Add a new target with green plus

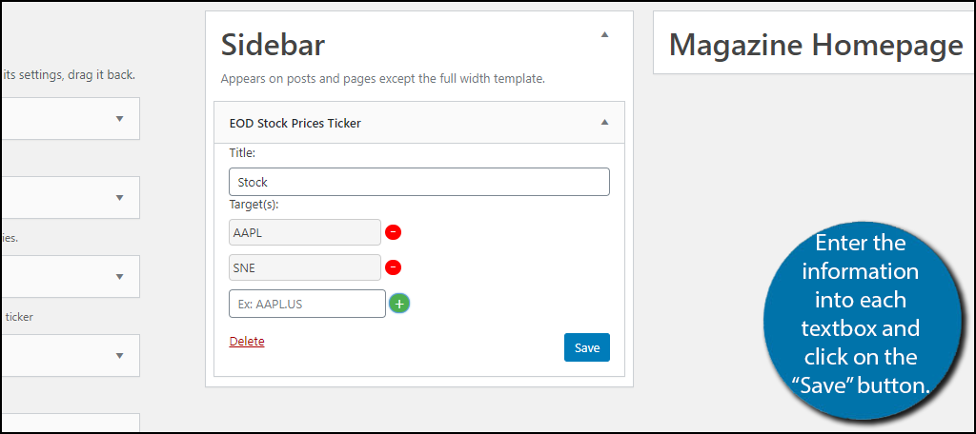[399, 304]
